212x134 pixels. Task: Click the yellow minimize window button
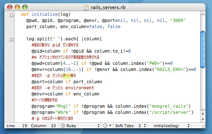pos(17,7)
